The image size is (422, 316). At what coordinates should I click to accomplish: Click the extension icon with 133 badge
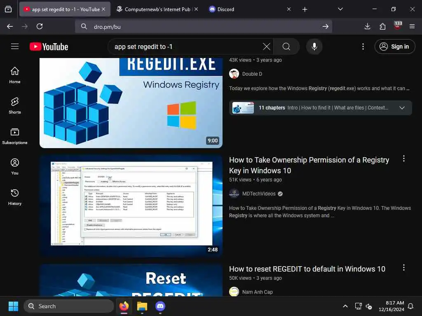pyautogui.click(x=398, y=26)
